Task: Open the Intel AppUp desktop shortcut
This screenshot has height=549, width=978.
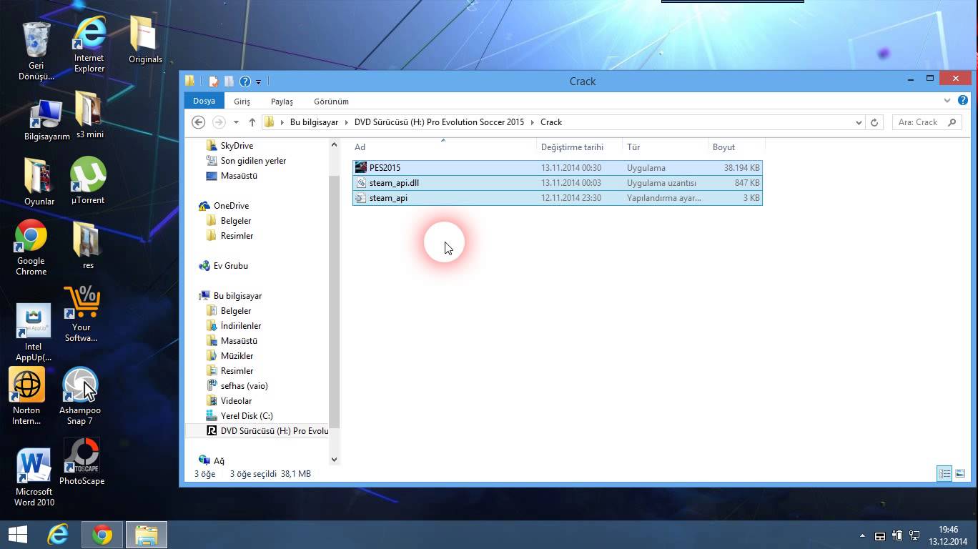Action: 34,332
